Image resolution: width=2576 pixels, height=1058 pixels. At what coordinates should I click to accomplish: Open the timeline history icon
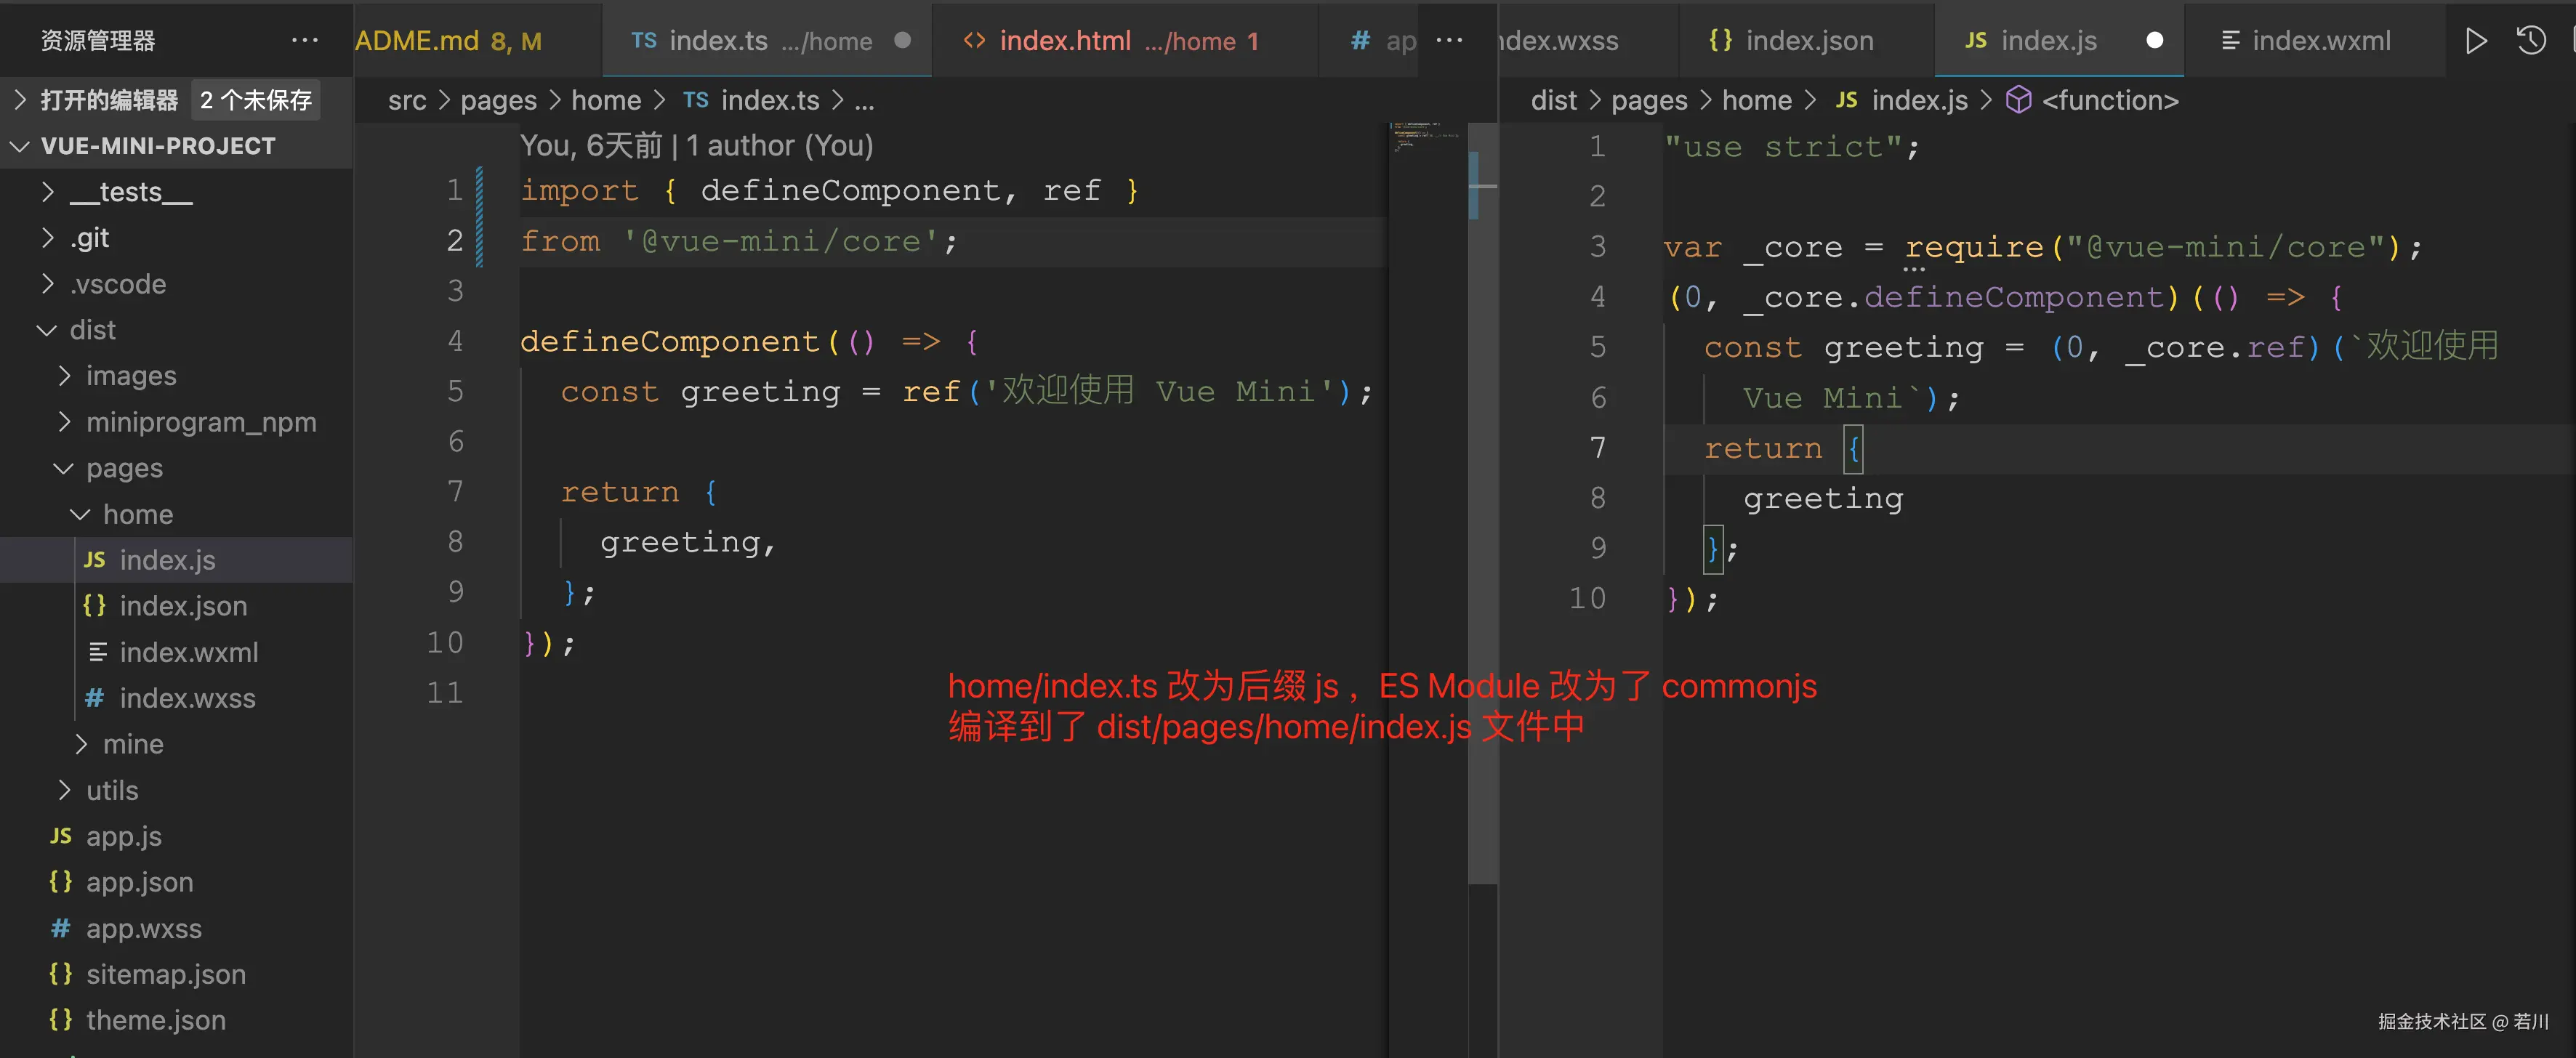tap(2531, 41)
